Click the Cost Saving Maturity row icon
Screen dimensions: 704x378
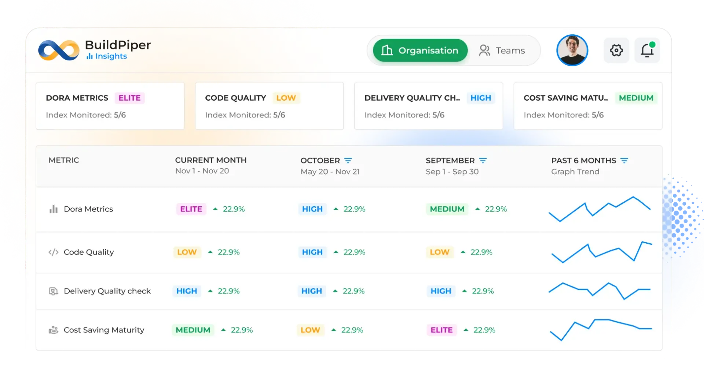(54, 330)
